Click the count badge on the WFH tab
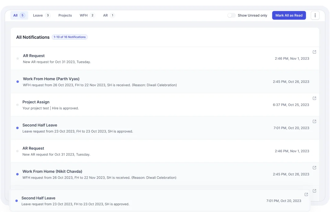 (92, 15)
